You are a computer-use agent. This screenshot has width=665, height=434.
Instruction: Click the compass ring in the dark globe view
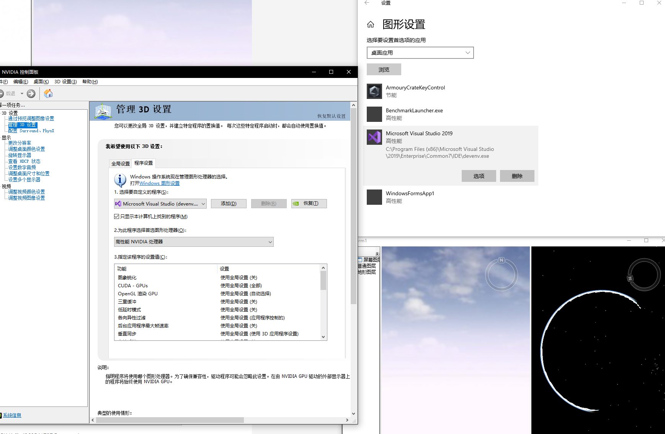coord(644,275)
